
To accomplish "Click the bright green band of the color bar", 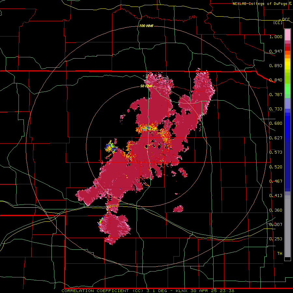I will pyautogui.click(x=287, y=89).
